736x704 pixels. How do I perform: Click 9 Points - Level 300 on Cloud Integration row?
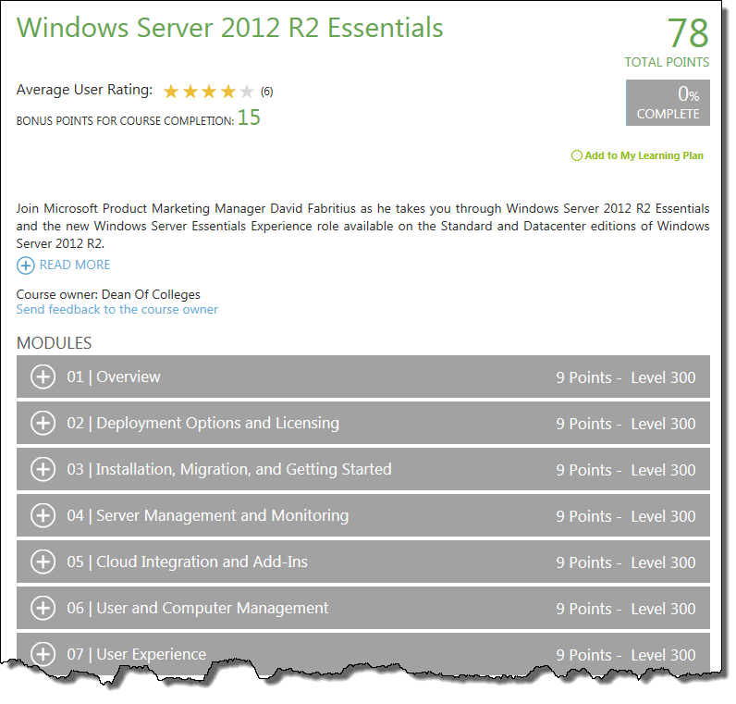click(x=626, y=562)
